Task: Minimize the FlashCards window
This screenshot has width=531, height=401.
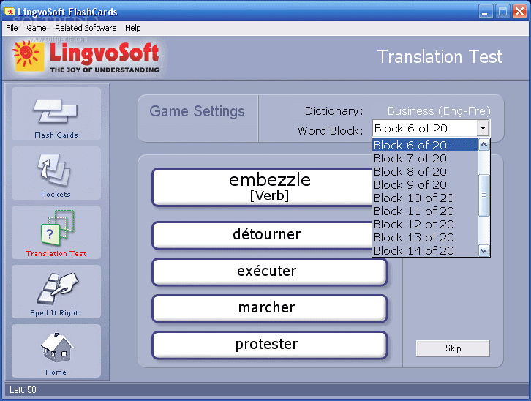Action: [486, 12]
